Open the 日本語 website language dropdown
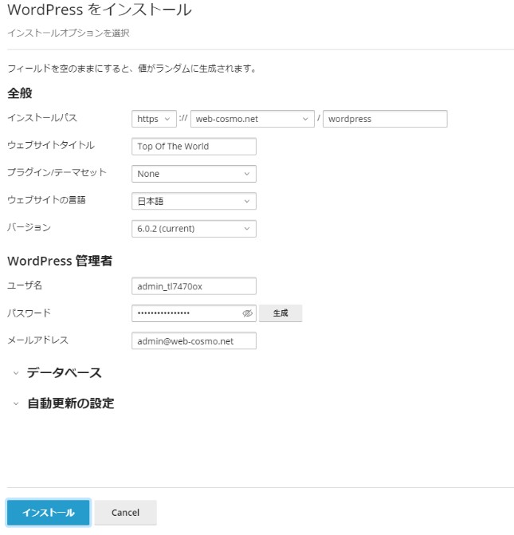514x535 pixels. click(193, 202)
